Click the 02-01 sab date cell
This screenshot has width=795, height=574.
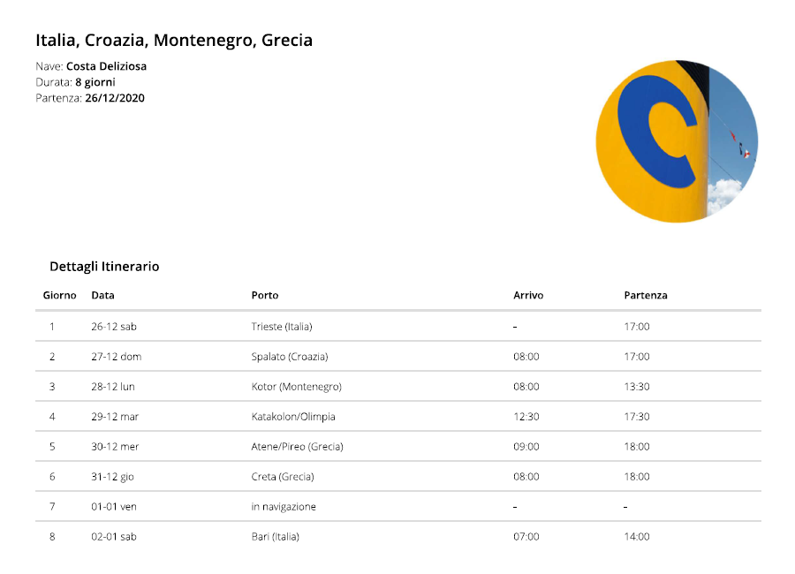tap(114, 537)
